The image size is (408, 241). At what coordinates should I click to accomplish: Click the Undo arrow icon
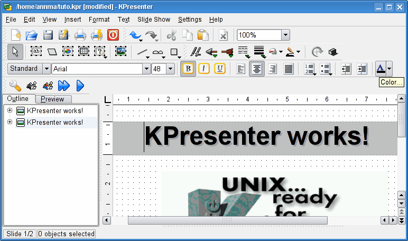point(135,35)
